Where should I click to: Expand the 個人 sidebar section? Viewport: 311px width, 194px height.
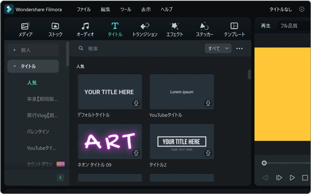click(x=33, y=50)
